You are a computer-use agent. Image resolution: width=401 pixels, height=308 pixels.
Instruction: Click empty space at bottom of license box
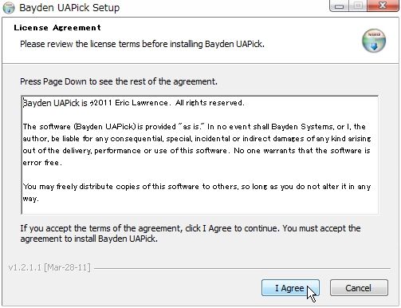pos(199,208)
